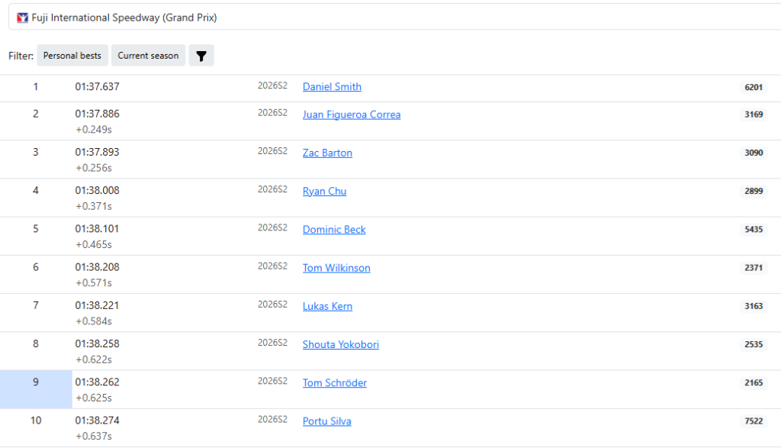
Task: Toggle the Personal bests filter
Action: (x=72, y=56)
